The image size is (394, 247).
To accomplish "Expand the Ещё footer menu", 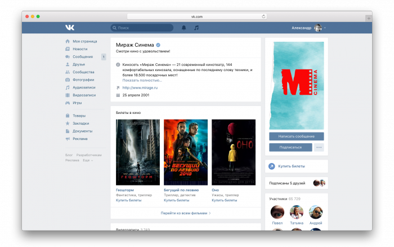I will pos(88,160).
